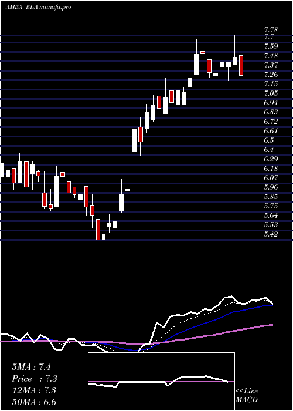The height and width of the screenshot is (411, 293).
Task: Click the 50MA : 6.6 readout
Action: 34,402
